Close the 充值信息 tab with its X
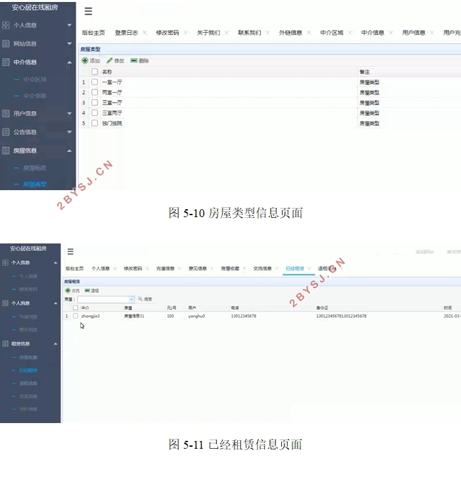Viewport: 461px width, 479px height. (x=179, y=268)
